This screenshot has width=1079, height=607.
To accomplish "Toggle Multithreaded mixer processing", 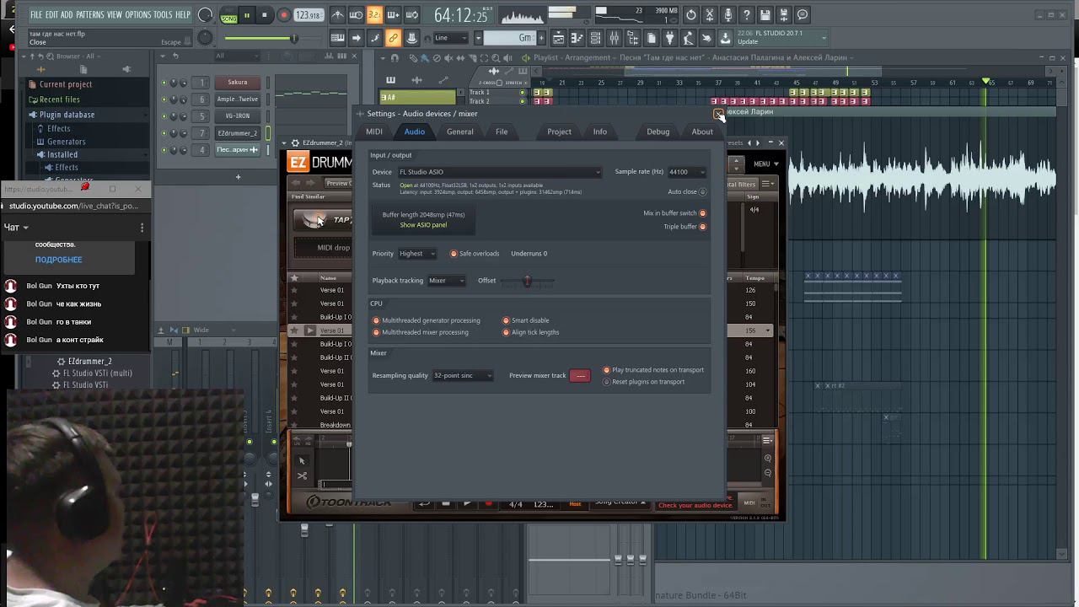I will click(376, 332).
